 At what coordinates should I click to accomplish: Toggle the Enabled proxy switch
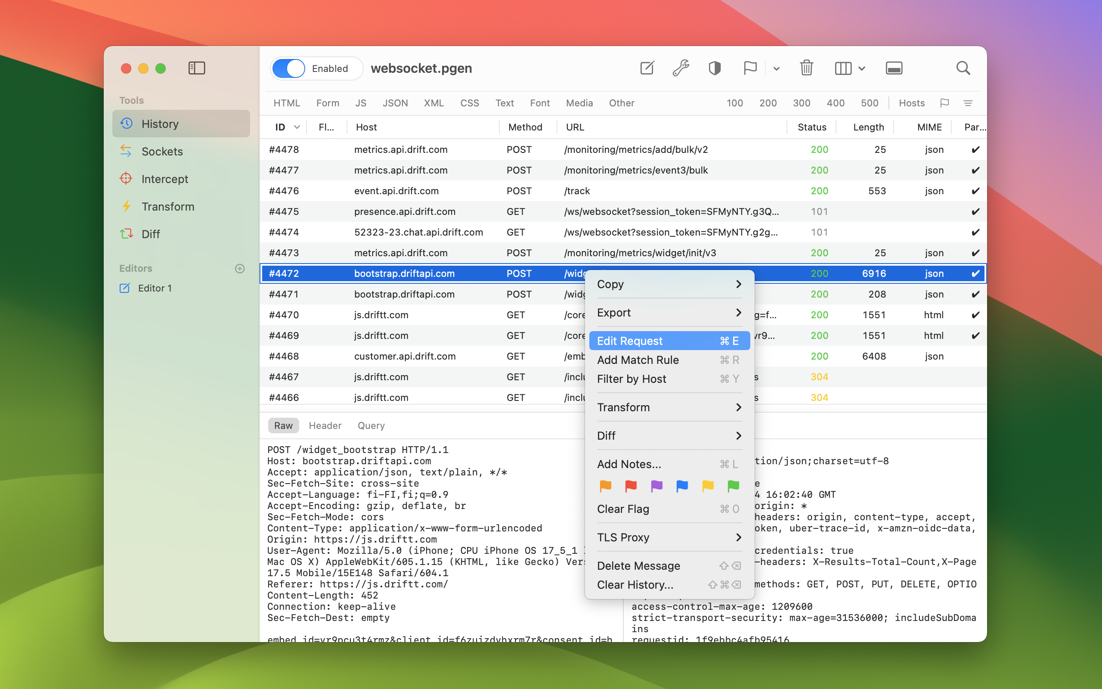tap(288, 68)
